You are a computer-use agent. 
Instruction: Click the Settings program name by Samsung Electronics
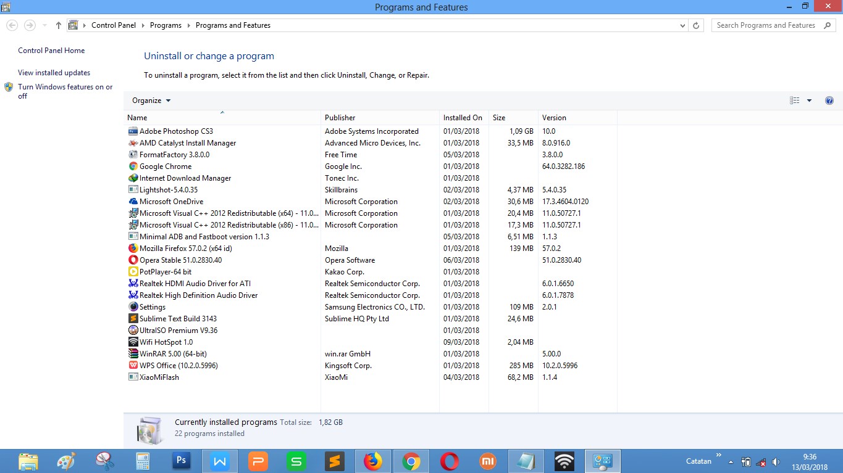[153, 307]
